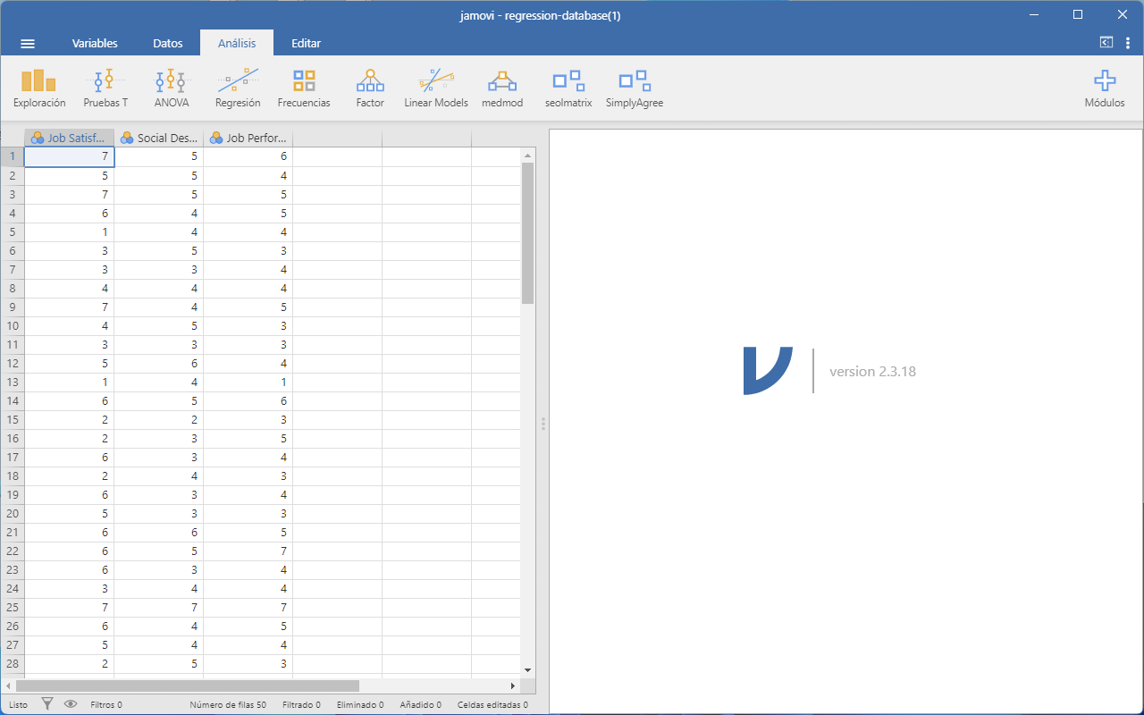
Task: Open the Regresión analysis menu
Action: click(238, 88)
